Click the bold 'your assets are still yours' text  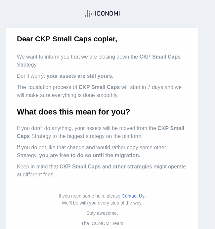tap(79, 76)
